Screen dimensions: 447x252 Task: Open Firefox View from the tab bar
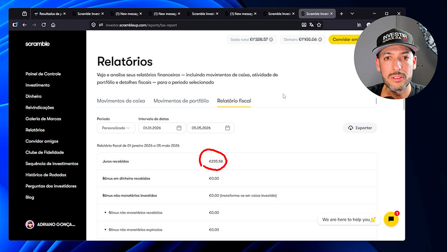click(25, 14)
